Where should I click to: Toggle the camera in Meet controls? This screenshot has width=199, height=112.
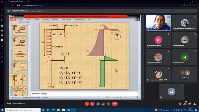point(92,104)
